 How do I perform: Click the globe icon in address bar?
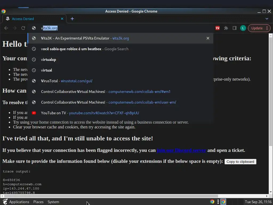(34, 28)
